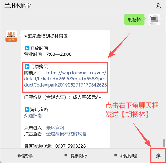Click the blurred user avatar
This screenshot has height=163, width=166.
154,20
